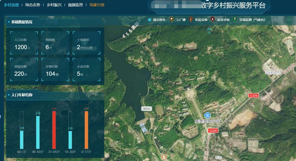Click the red 31-45岁 bar
296x161 pixels.
(x=54, y=130)
